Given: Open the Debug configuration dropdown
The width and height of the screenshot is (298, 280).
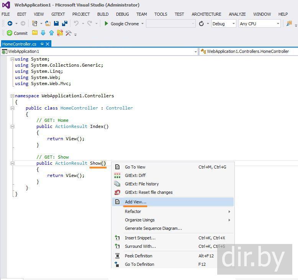Looking at the screenshot, I should (x=224, y=24).
